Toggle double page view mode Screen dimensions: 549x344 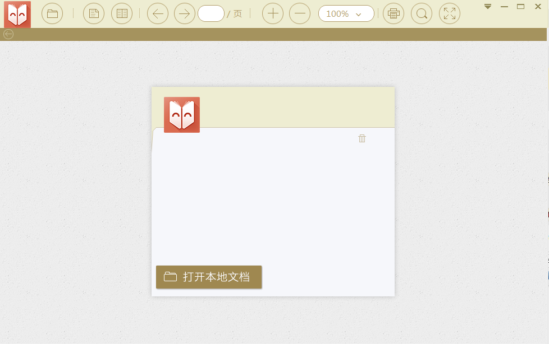(x=122, y=13)
